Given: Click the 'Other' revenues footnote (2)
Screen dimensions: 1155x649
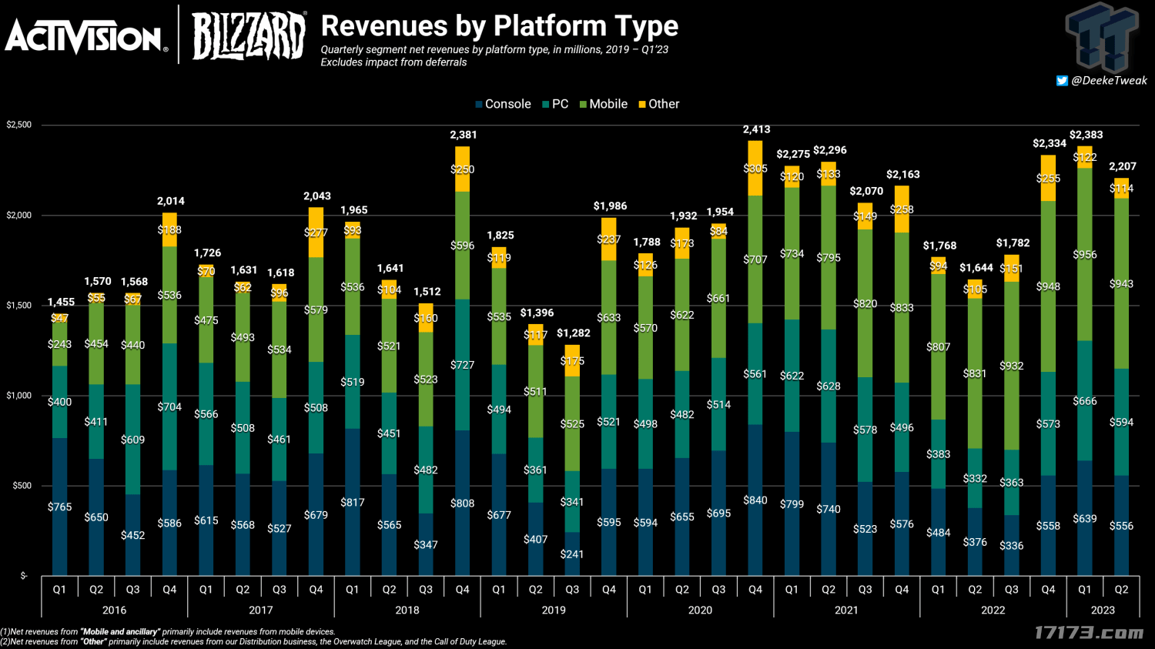Looking at the screenshot, I should tap(254, 641).
